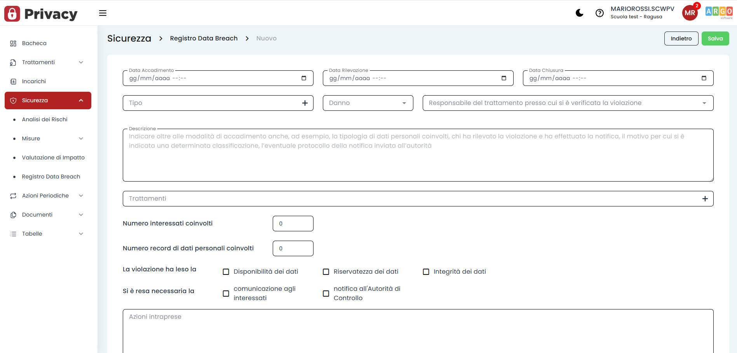Click the hamburger menu icon
Viewport: 737px width, 353px height.
click(103, 13)
